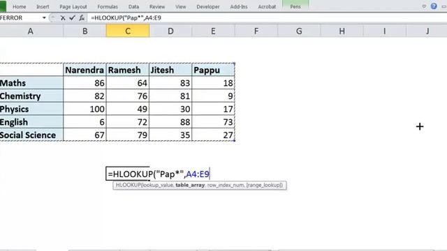The width and height of the screenshot is (447, 251).
Task: Switch to the View tab
Action: point(180,6)
